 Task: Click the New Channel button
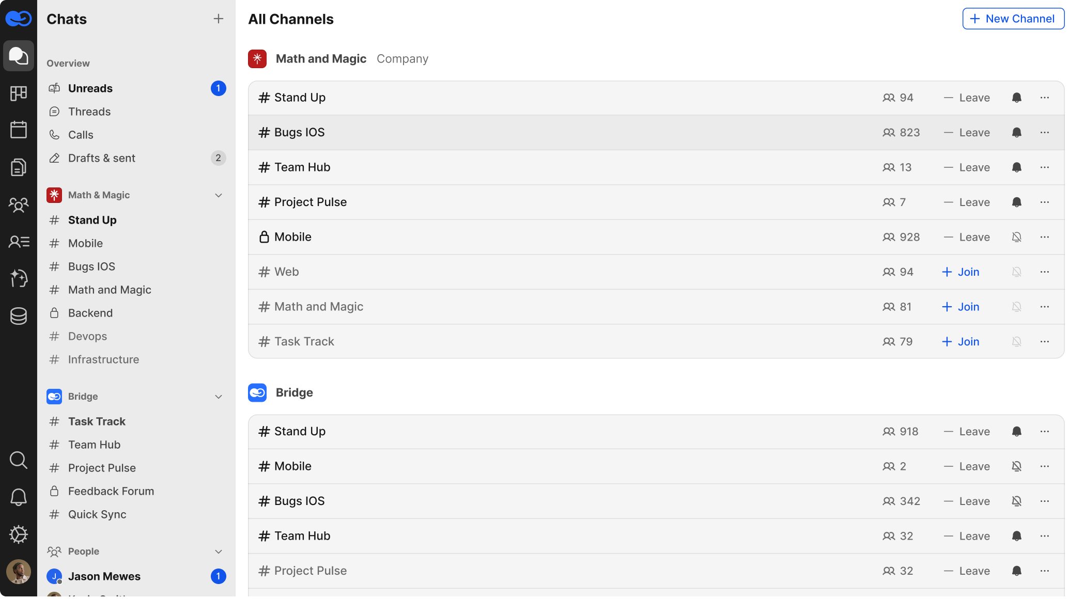pos(1013,19)
